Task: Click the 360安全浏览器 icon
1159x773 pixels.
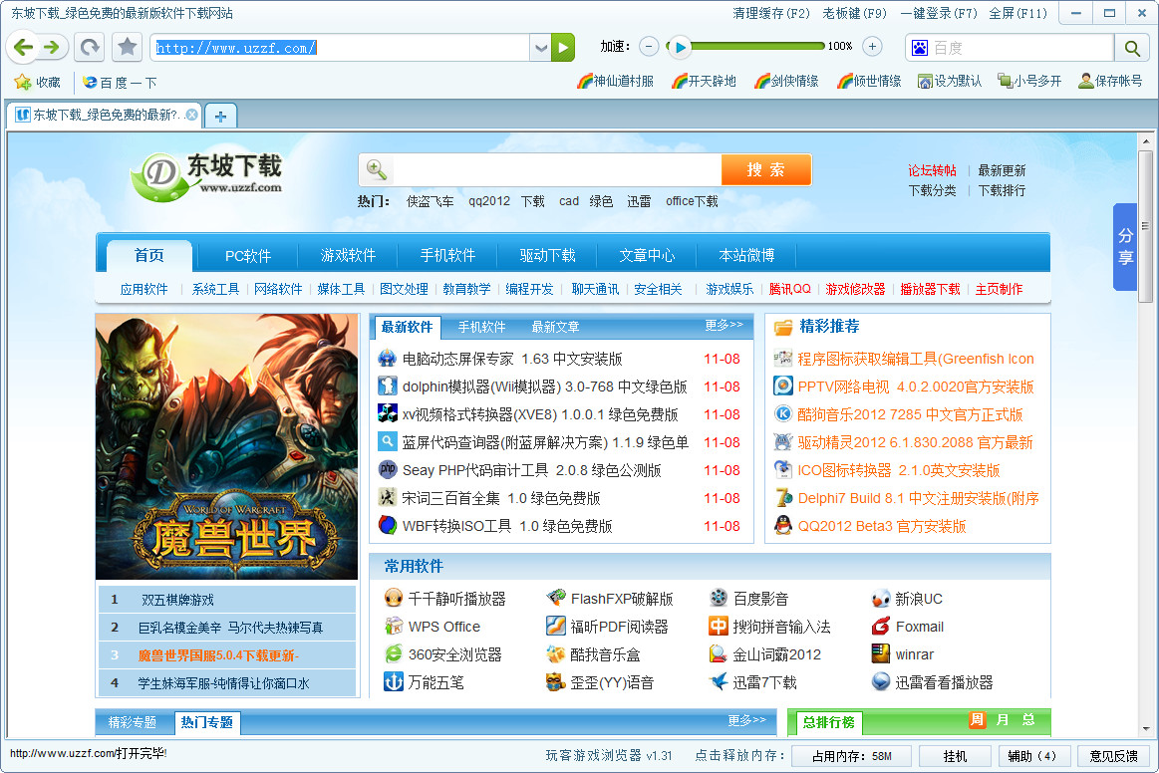Action: [x=394, y=654]
